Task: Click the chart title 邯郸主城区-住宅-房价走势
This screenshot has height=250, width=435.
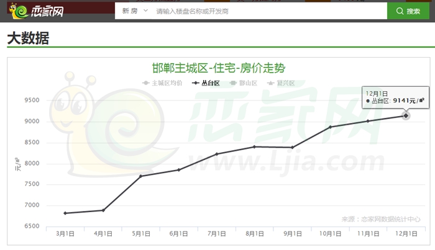Action: coord(219,68)
